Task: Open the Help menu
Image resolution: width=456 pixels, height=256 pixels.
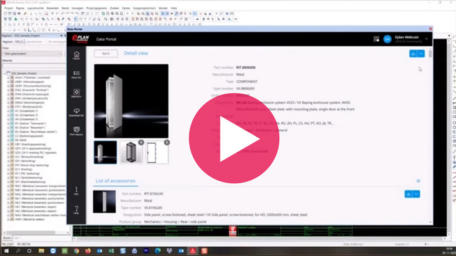Action: tap(174, 8)
